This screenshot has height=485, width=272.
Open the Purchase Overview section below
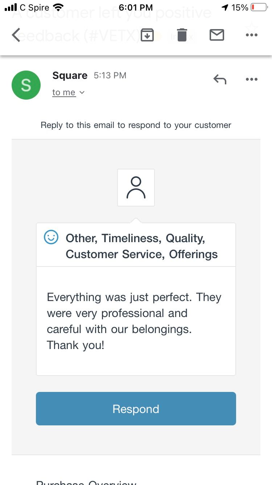pyautogui.click(x=86, y=482)
